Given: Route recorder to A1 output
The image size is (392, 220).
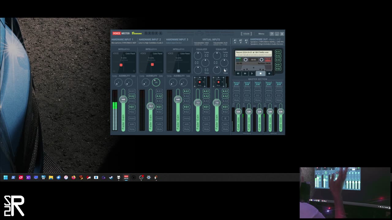Looking at the screenshot, I should tap(278, 52).
